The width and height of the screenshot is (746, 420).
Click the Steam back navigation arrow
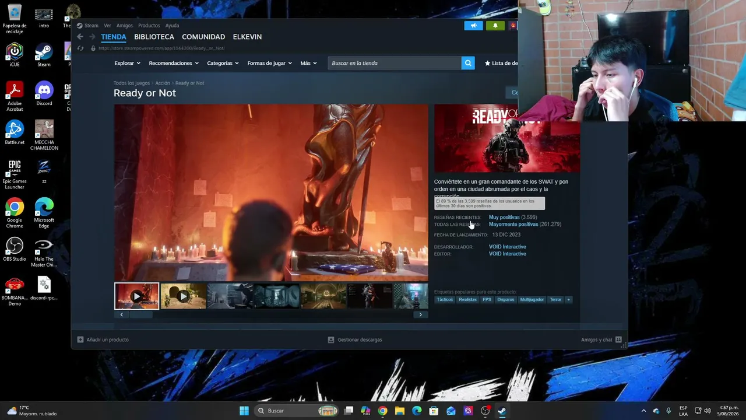point(80,37)
